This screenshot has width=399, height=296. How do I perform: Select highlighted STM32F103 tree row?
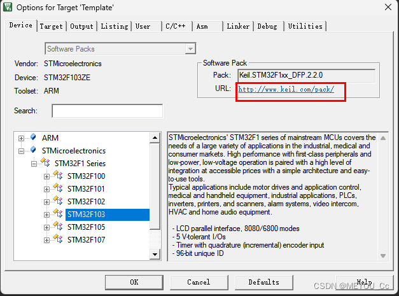coord(108,215)
